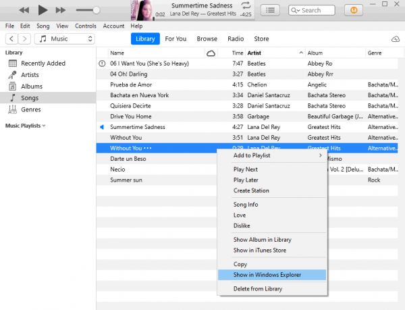Choose Dislike in context menu
Viewport: 405px width, 310px height.
click(x=272, y=226)
